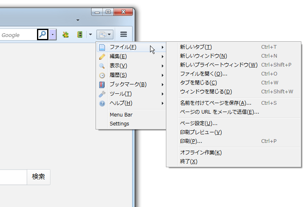Choose ファイルを開く(O)...
Screen dimensions: 305x207
point(233,74)
